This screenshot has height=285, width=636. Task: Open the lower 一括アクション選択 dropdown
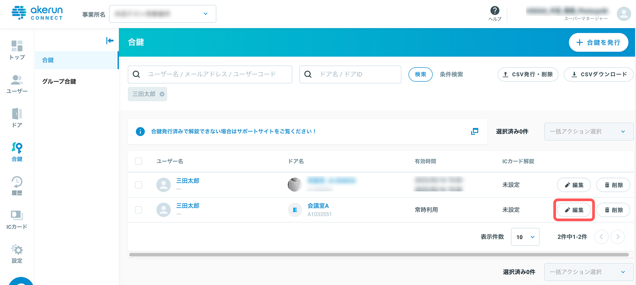pyautogui.click(x=589, y=272)
